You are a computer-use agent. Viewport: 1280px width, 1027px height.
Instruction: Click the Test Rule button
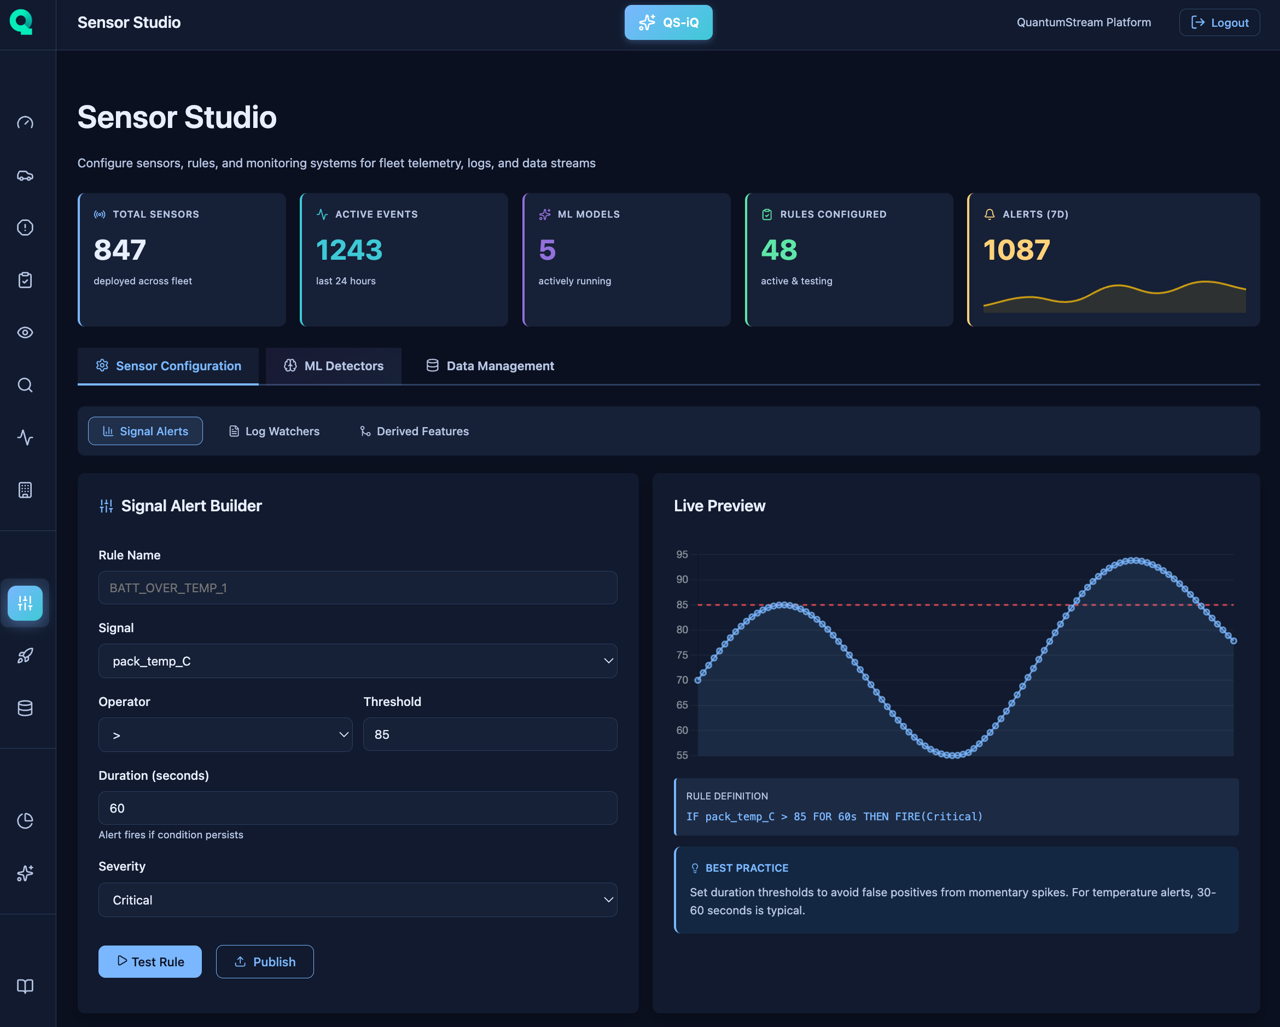(150, 961)
